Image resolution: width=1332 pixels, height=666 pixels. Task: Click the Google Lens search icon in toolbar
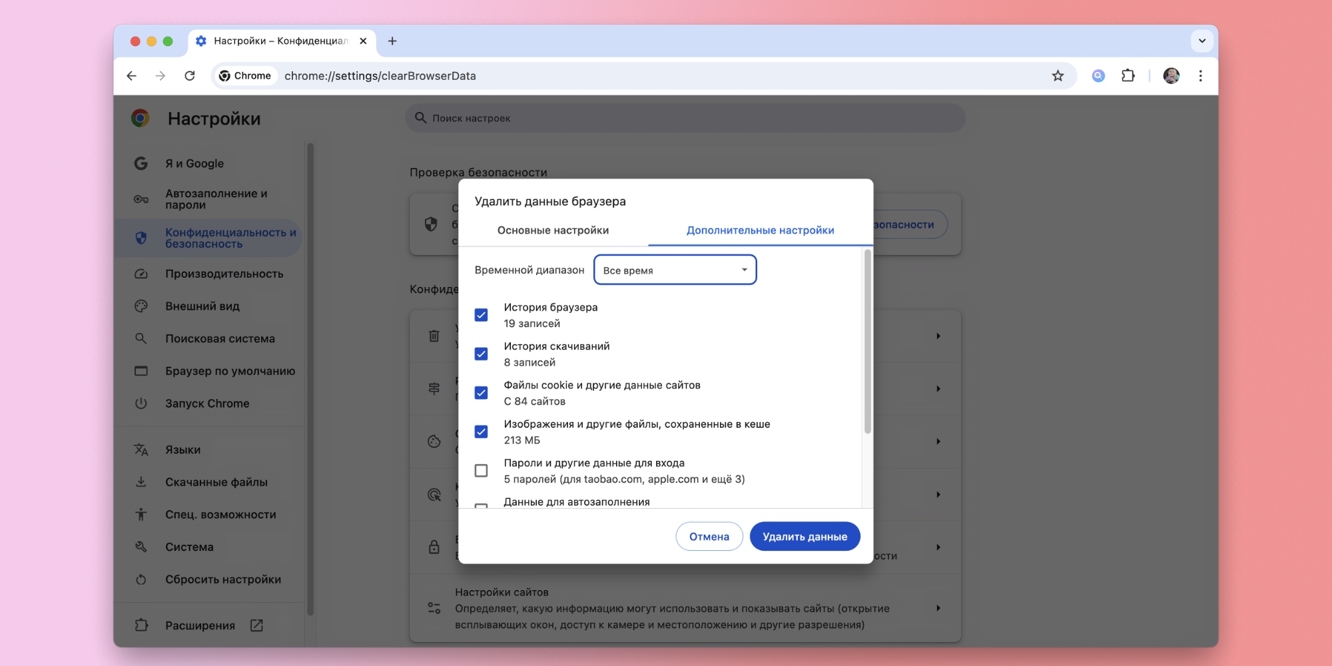click(1098, 76)
